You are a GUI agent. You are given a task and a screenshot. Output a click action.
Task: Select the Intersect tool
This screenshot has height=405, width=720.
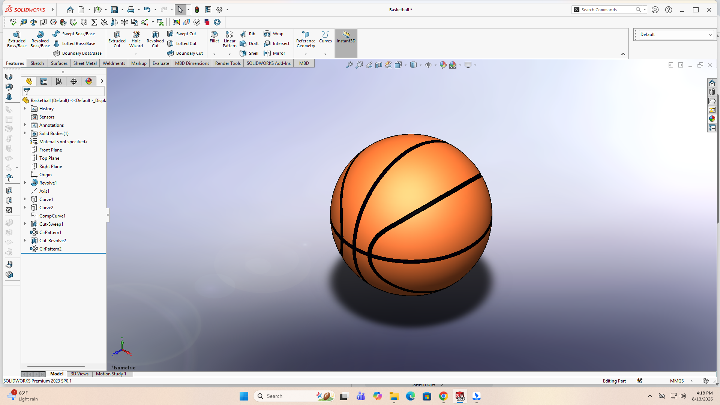276,43
